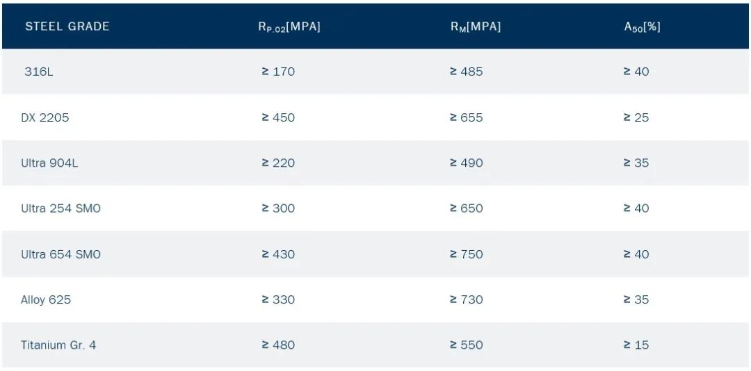Screen dimensions: 751x371
Task: Click the A50[%] column header
Action: tap(642, 27)
